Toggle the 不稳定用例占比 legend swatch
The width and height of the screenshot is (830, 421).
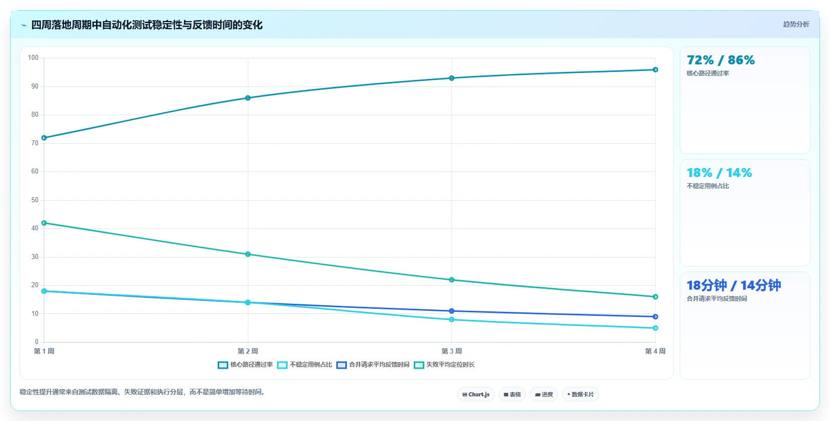pos(282,365)
